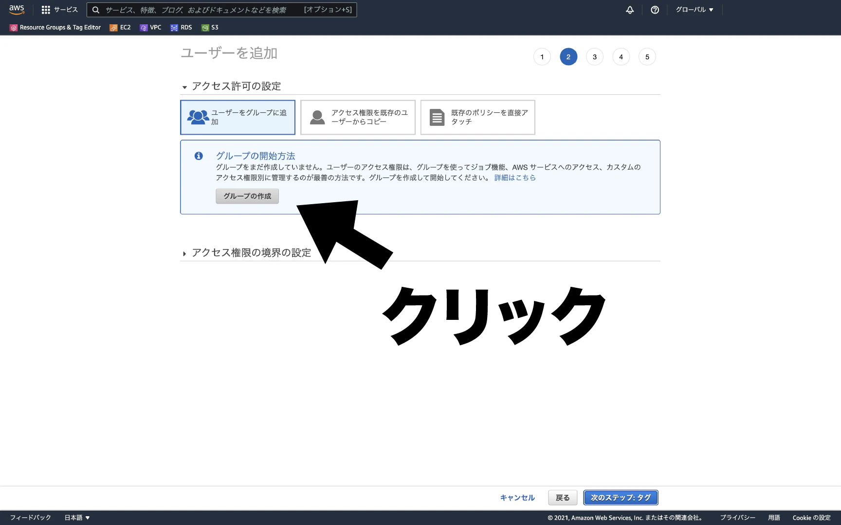Select the ユーザーをグループに追加 option card

[238, 117]
